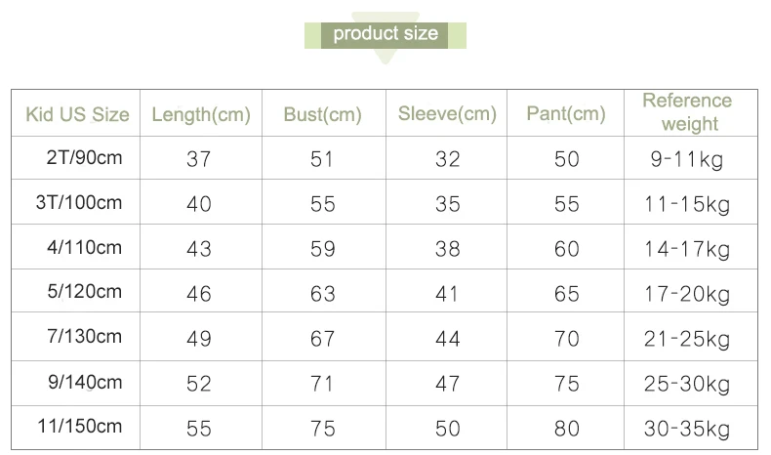Screen dimensions: 771x455
Task: Click the sleeve value 44 cell
Action: pyautogui.click(x=447, y=339)
